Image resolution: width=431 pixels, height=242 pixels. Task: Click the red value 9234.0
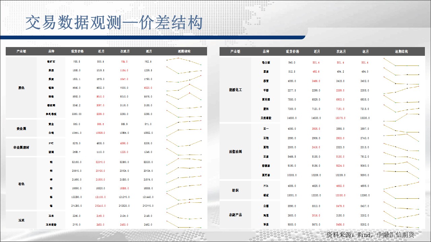pos(340,166)
